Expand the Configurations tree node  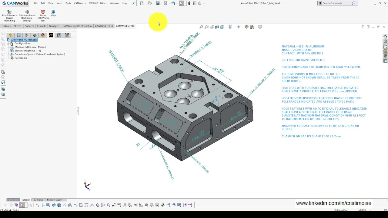coord(8,43)
